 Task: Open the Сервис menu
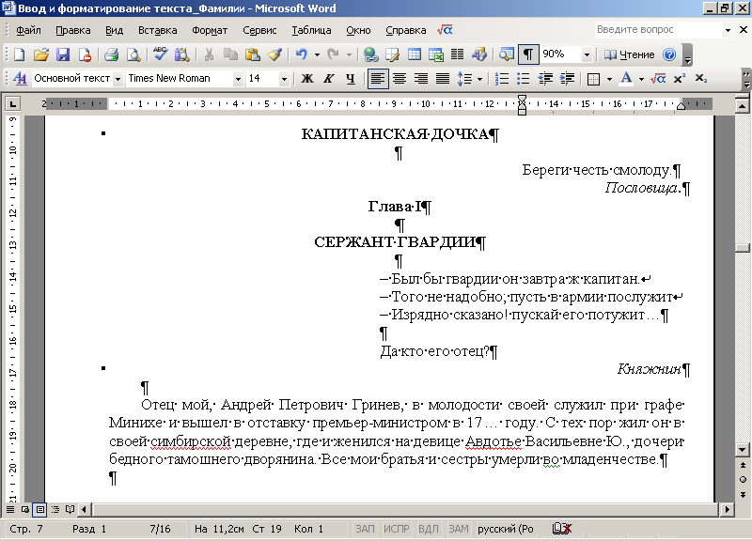coord(259,30)
